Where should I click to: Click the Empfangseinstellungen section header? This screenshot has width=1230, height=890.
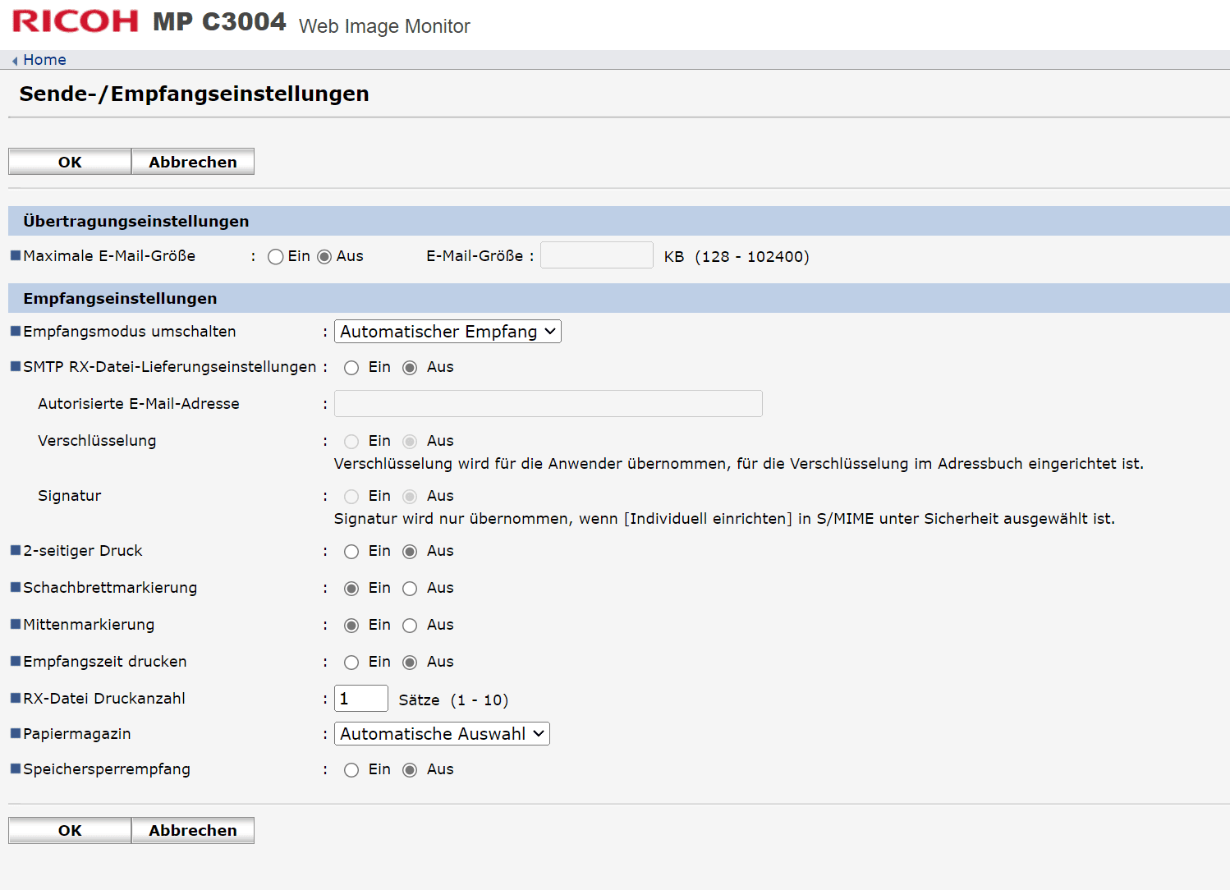pos(619,298)
